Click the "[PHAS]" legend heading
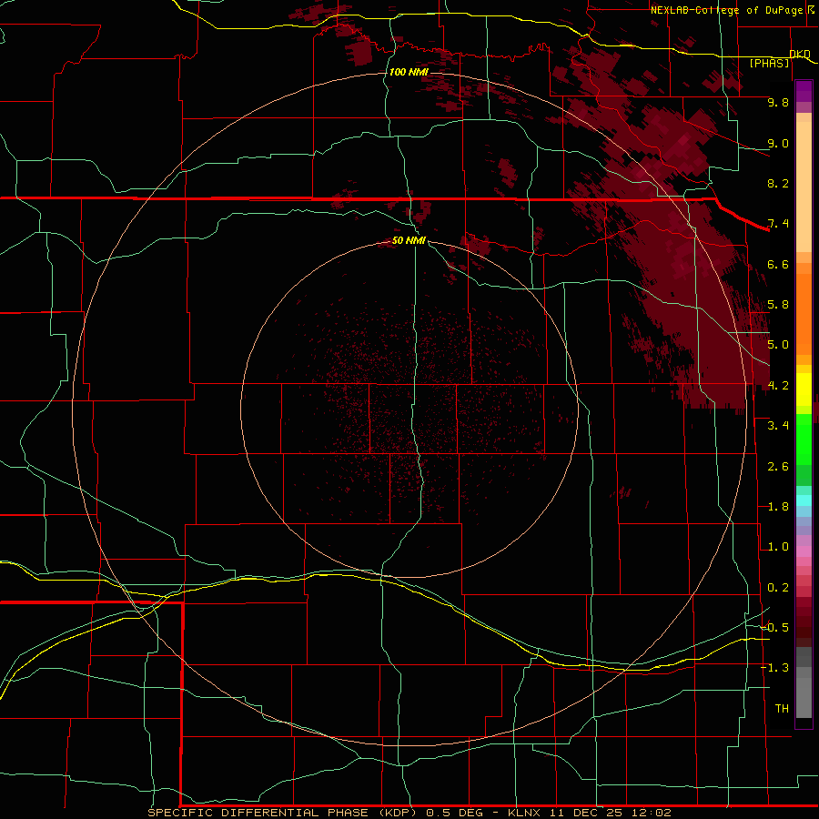 tap(769, 63)
